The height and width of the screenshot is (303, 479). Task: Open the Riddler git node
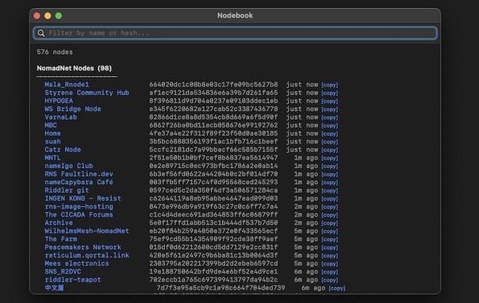pyautogui.click(x=67, y=190)
